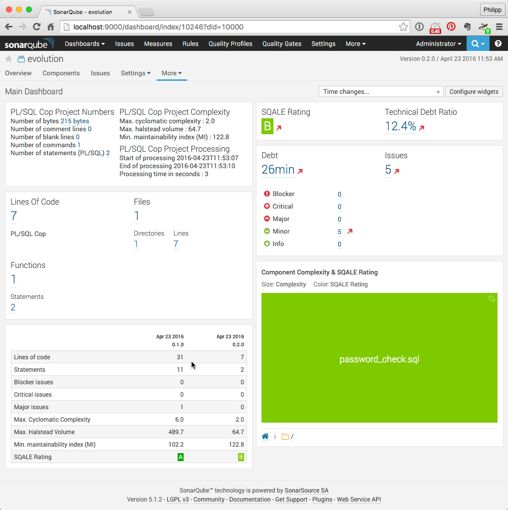Go to browser home page
Image resolution: width=508 pixels, height=510 pixels.
pyautogui.click(x=51, y=27)
